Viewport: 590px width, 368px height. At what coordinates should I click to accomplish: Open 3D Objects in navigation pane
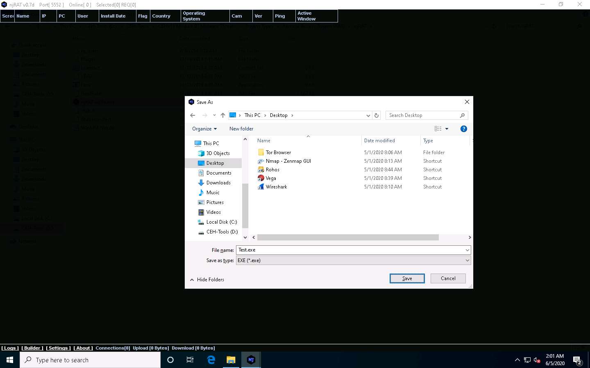pos(218,153)
